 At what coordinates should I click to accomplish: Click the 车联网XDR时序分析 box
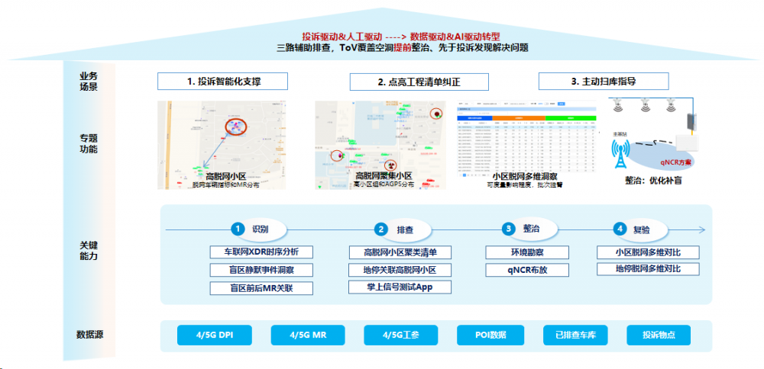click(261, 252)
